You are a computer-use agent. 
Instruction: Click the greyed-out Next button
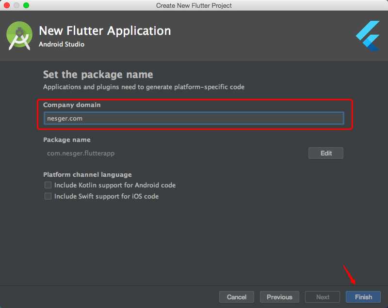[323, 297]
